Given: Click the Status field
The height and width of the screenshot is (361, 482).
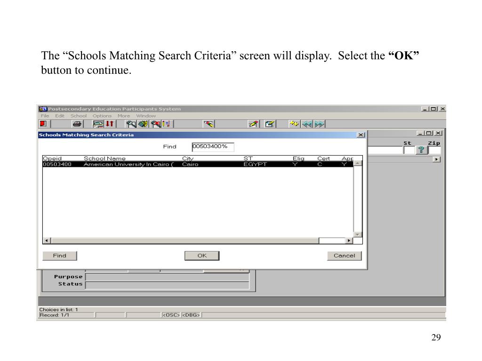Looking at the screenshot, I should (x=167, y=284).
